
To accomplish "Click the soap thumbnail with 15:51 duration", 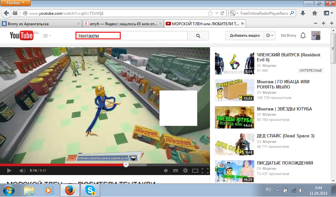I will click(234, 90).
